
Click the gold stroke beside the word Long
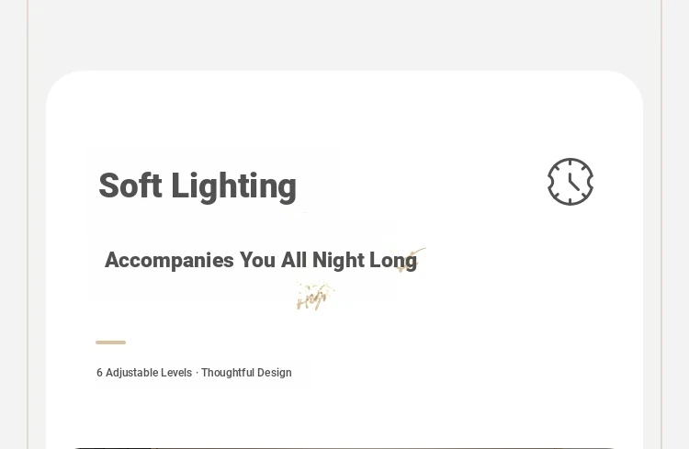(x=412, y=259)
